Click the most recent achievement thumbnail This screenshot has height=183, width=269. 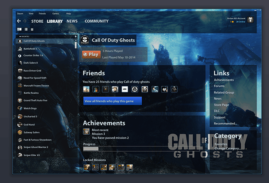coord(86,132)
